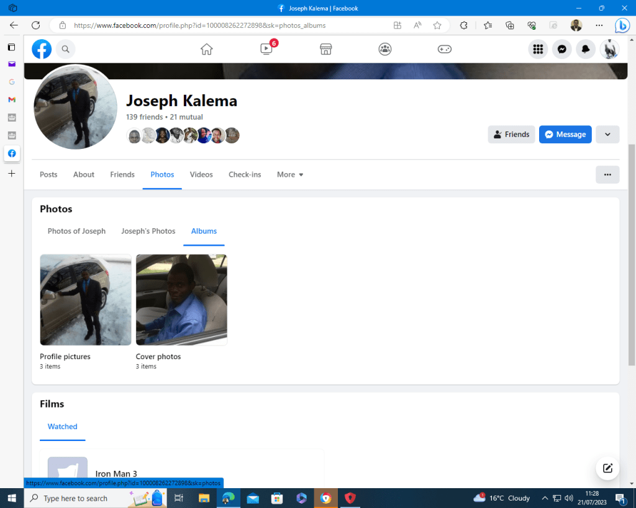This screenshot has height=508, width=636.
Task: Click the Friends status button
Action: 511,135
